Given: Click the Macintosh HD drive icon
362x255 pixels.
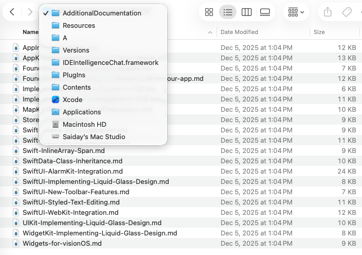Looking at the screenshot, I should coord(56,124).
